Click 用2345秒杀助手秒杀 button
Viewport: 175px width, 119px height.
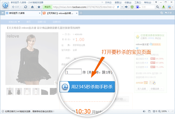point(87,87)
